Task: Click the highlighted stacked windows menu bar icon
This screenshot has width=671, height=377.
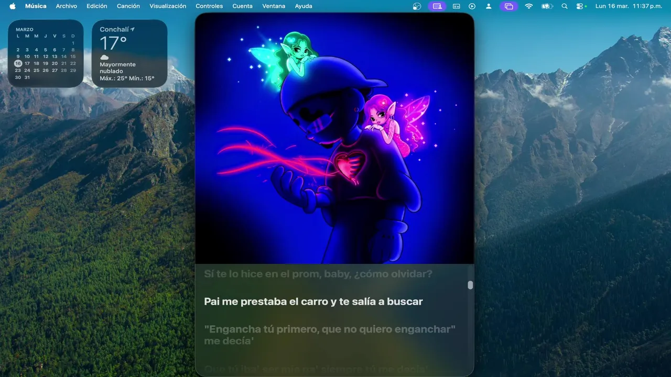Action: pyautogui.click(x=508, y=6)
